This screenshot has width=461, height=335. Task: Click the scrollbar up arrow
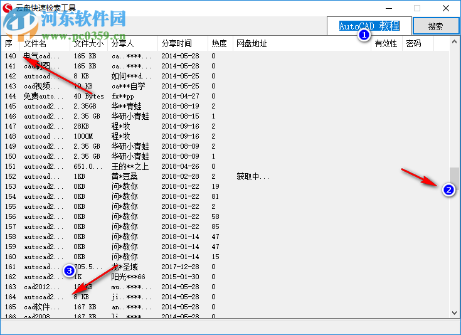pyautogui.click(x=455, y=42)
